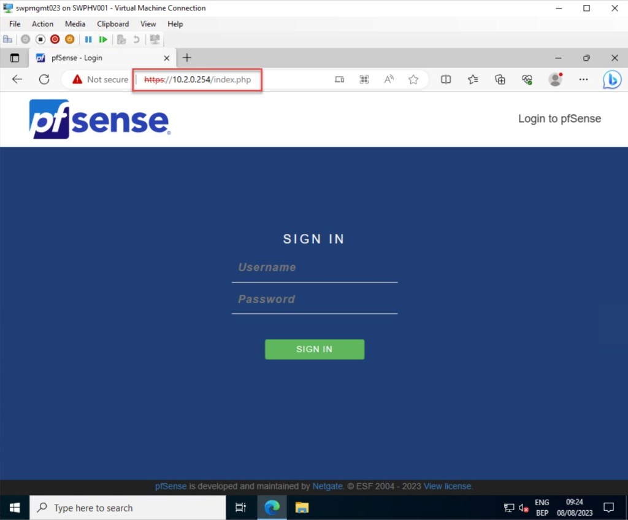Open Edge Collections icon
This screenshot has width=628, height=520.
(x=500, y=79)
